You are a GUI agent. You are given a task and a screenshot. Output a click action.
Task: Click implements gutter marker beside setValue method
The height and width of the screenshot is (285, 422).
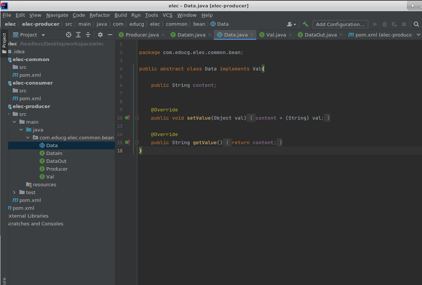click(x=127, y=118)
